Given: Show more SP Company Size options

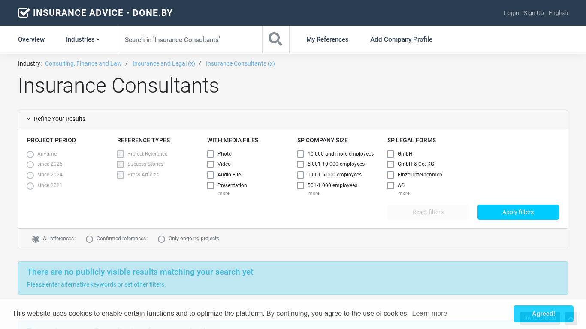Looking at the screenshot, I should (x=314, y=194).
